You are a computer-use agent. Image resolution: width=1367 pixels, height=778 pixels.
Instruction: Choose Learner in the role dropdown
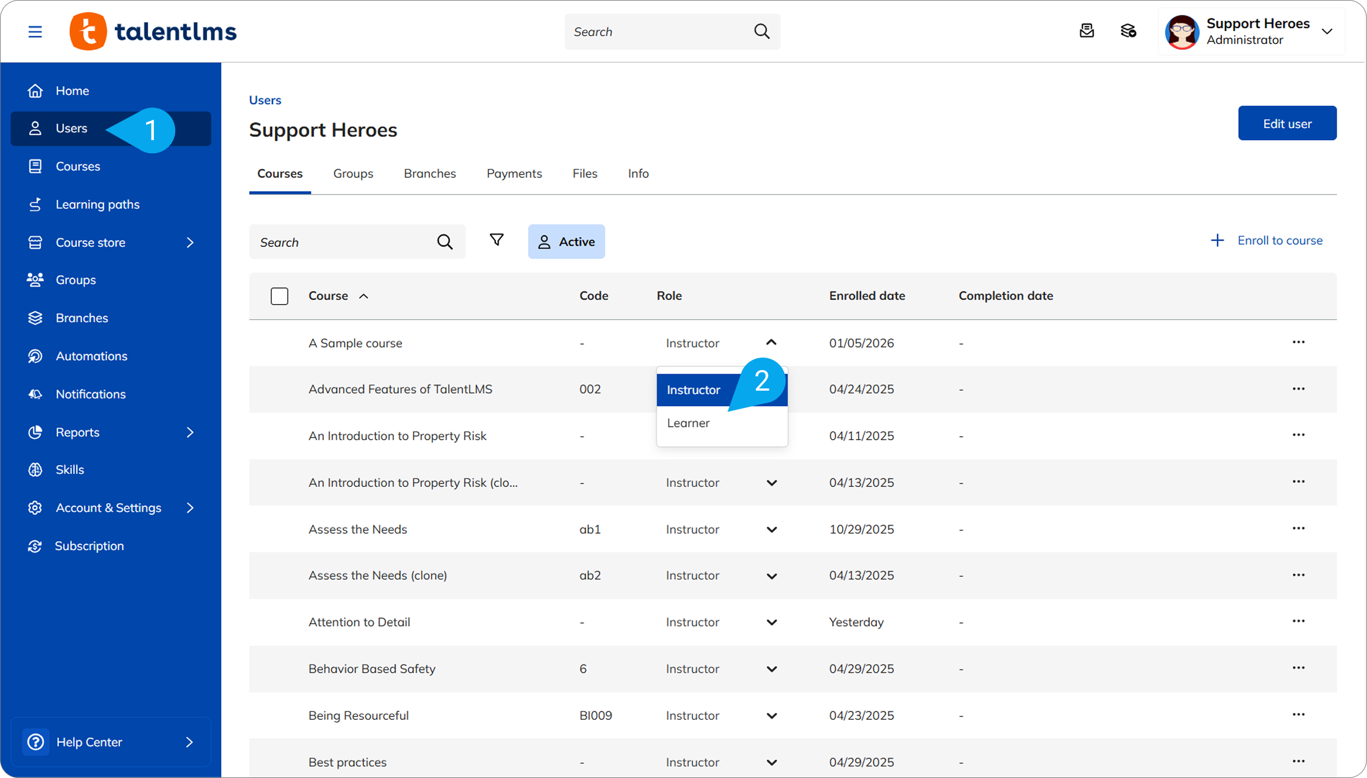(x=688, y=423)
